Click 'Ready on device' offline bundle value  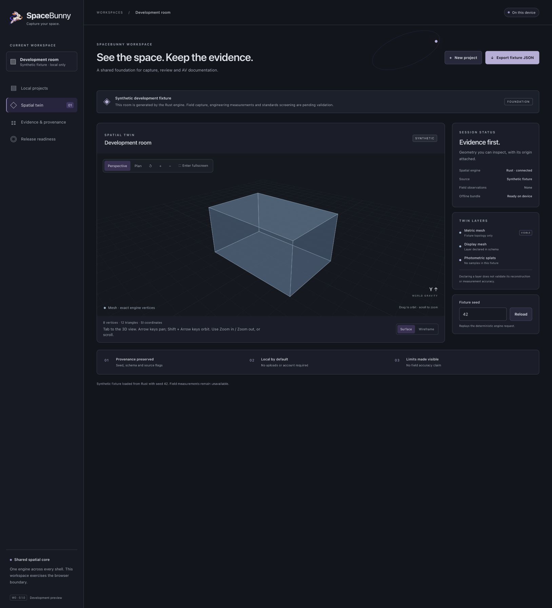coord(519,196)
